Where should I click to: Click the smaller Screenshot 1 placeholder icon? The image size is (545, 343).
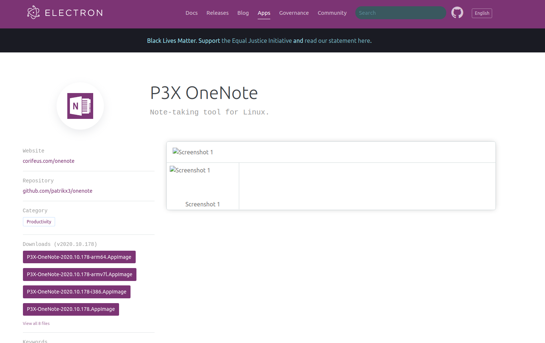click(190, 170)
